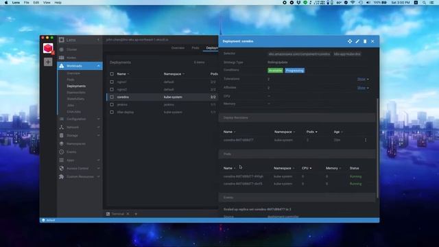Edit the coredns deployment with pencil
Viewport: 439px width, 247px height.
(357, 41)
